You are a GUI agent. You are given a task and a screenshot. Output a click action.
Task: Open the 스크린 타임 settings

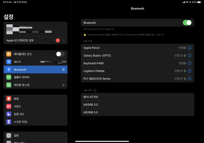click(35, 122)
